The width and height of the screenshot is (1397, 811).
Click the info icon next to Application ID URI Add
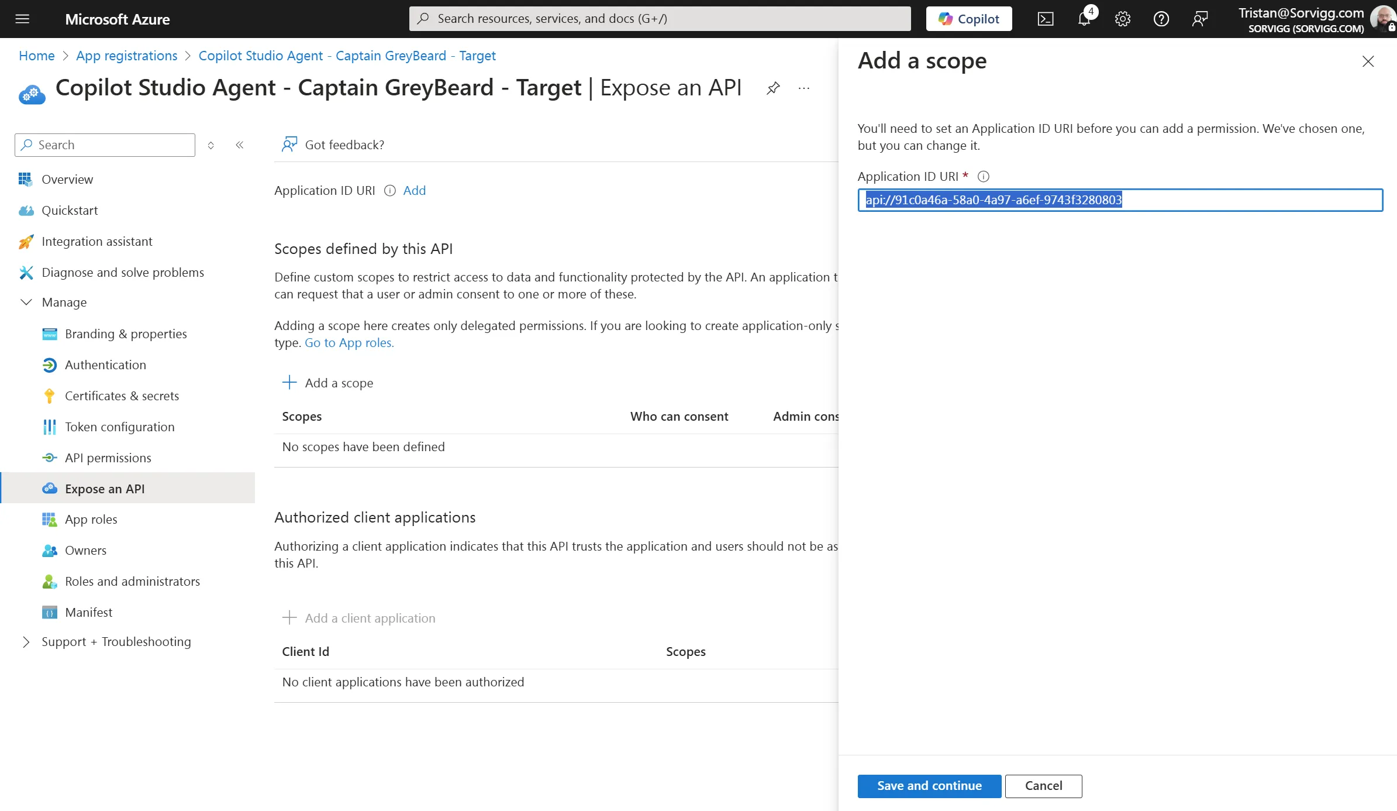pyautogui.click(x=390, y=191)
